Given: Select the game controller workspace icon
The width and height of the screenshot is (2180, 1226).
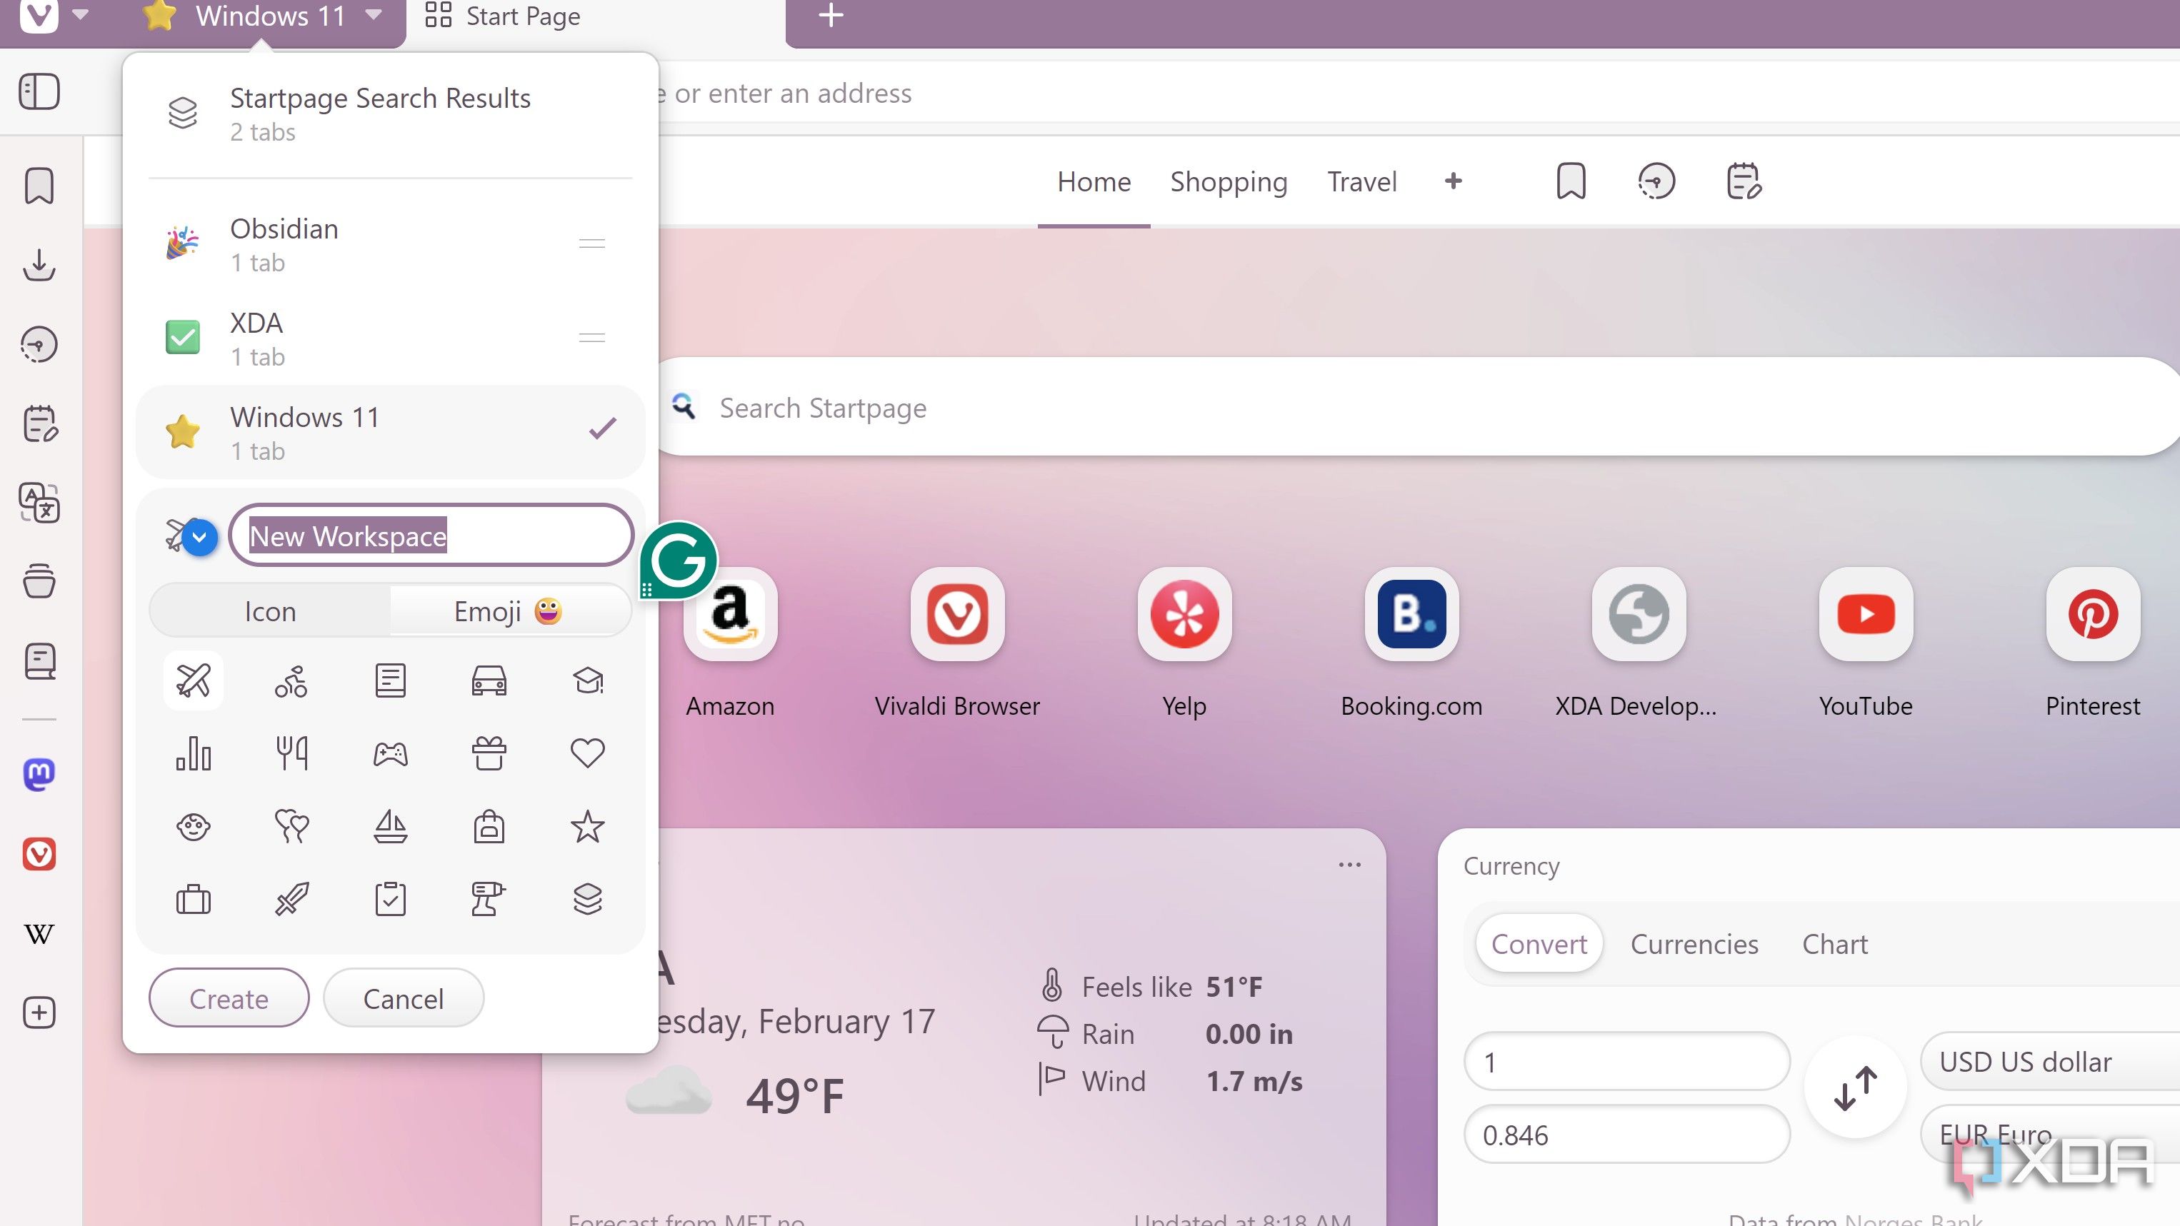Looking at the screenshot, I should pos(390,753).
